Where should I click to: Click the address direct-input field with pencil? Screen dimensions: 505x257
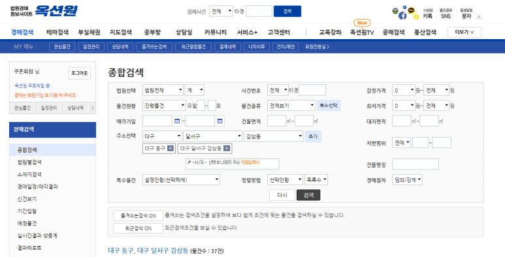tap(232, 164)
